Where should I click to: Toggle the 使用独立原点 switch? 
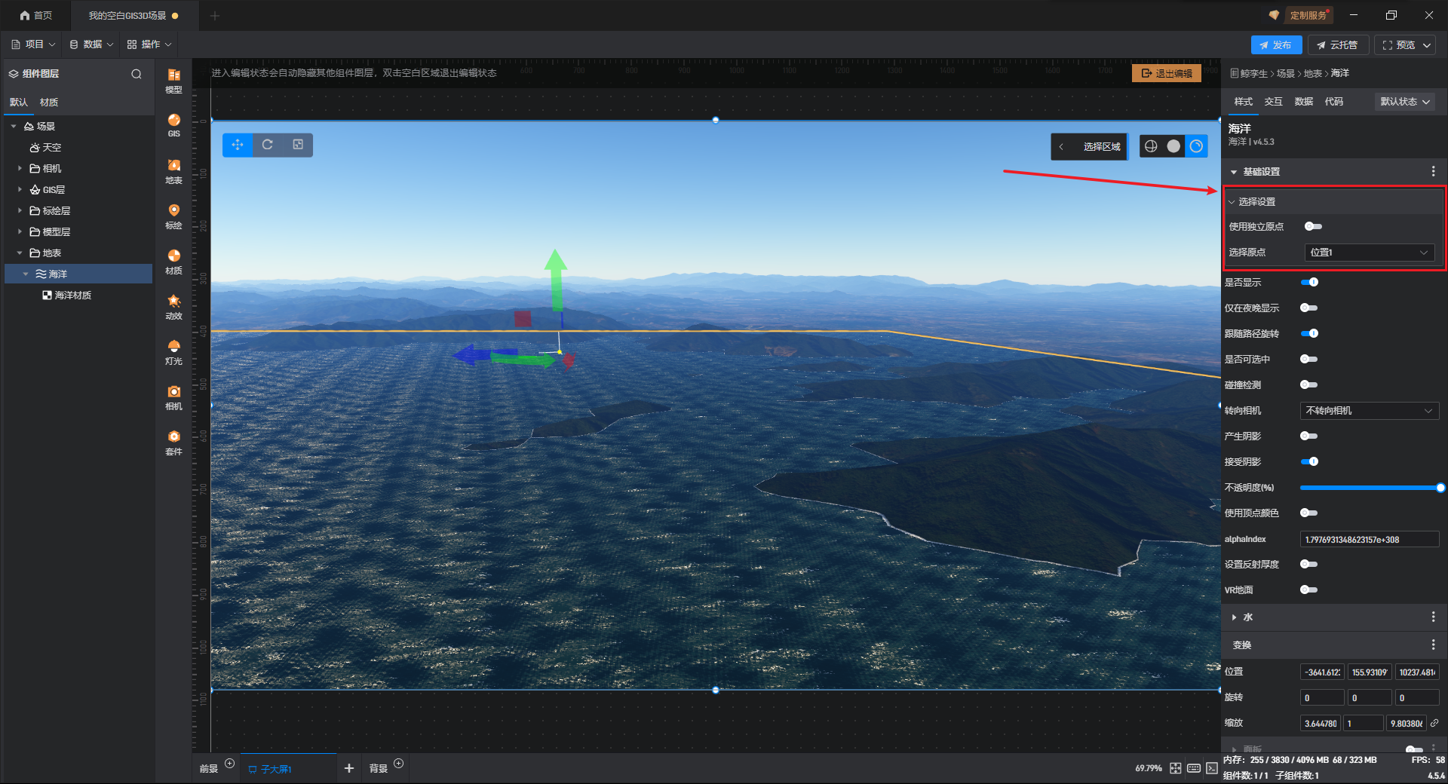1313,226
